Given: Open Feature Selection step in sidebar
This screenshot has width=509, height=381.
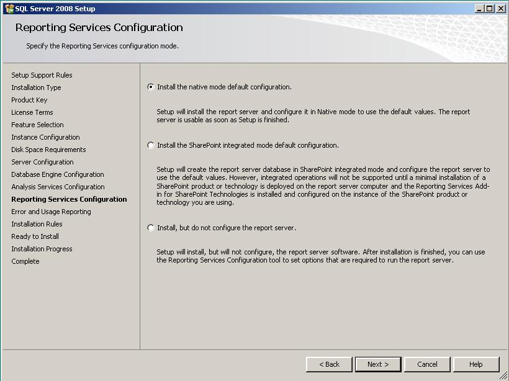Looking at the screenshot, I should [37, 125].
